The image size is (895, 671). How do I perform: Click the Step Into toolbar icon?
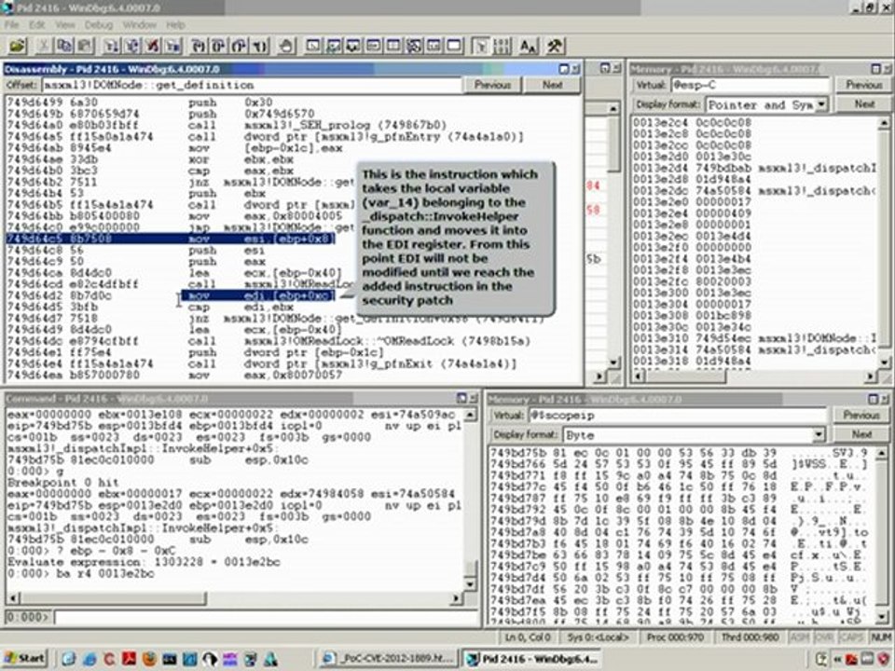199,47
